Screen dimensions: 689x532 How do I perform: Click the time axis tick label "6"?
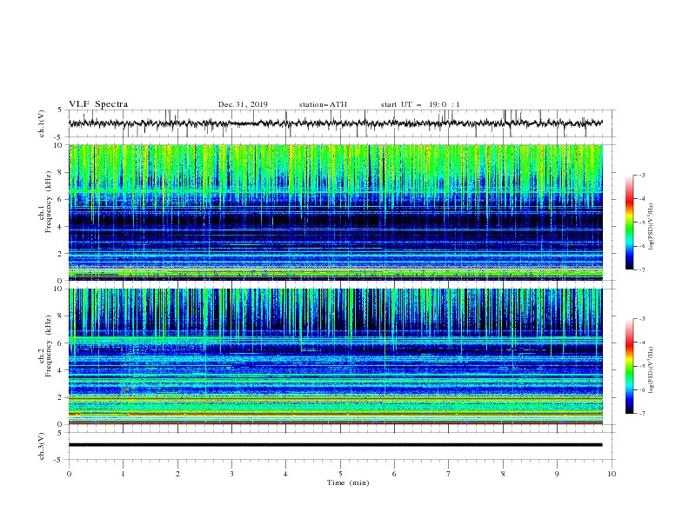pos(394,474)
